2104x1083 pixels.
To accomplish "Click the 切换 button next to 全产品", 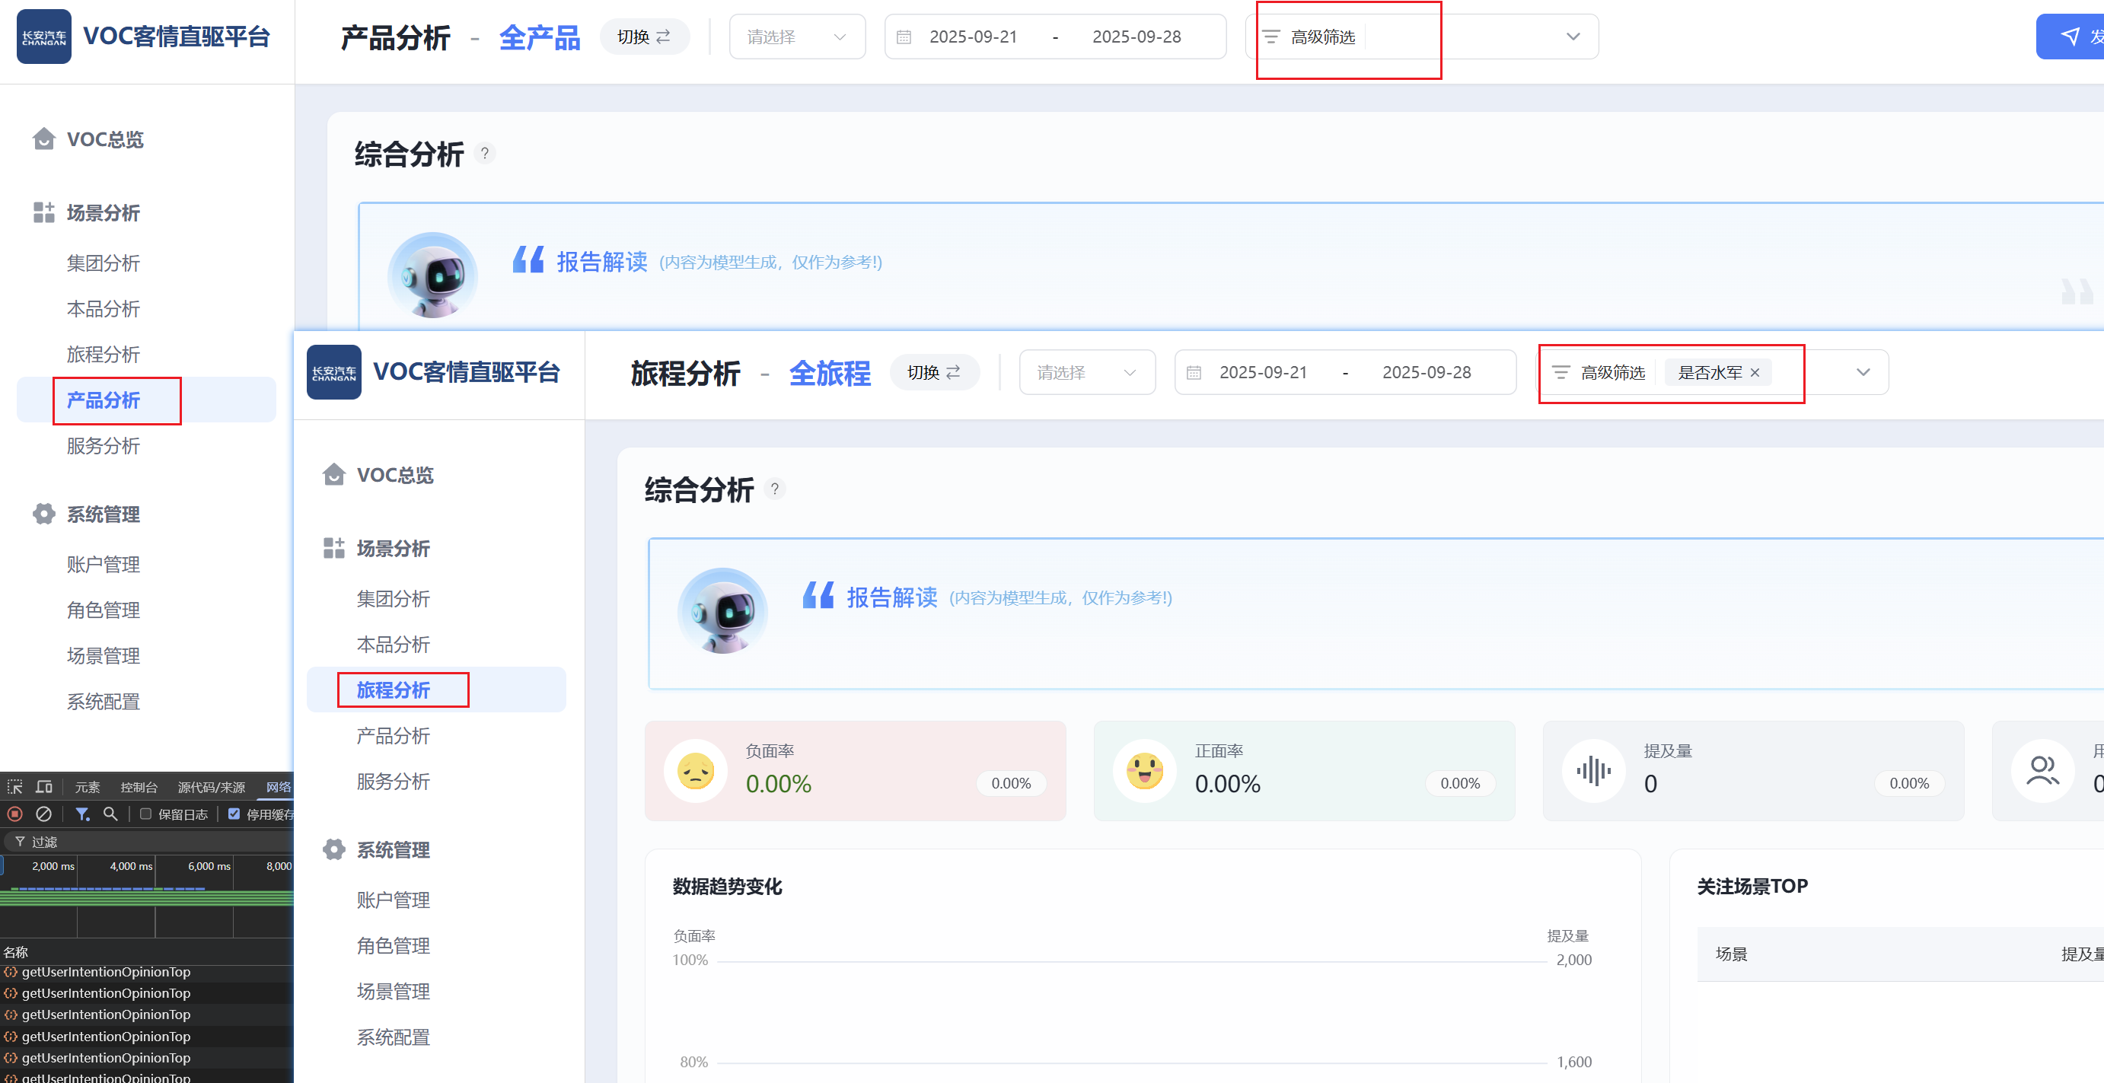I will [644, 37].
